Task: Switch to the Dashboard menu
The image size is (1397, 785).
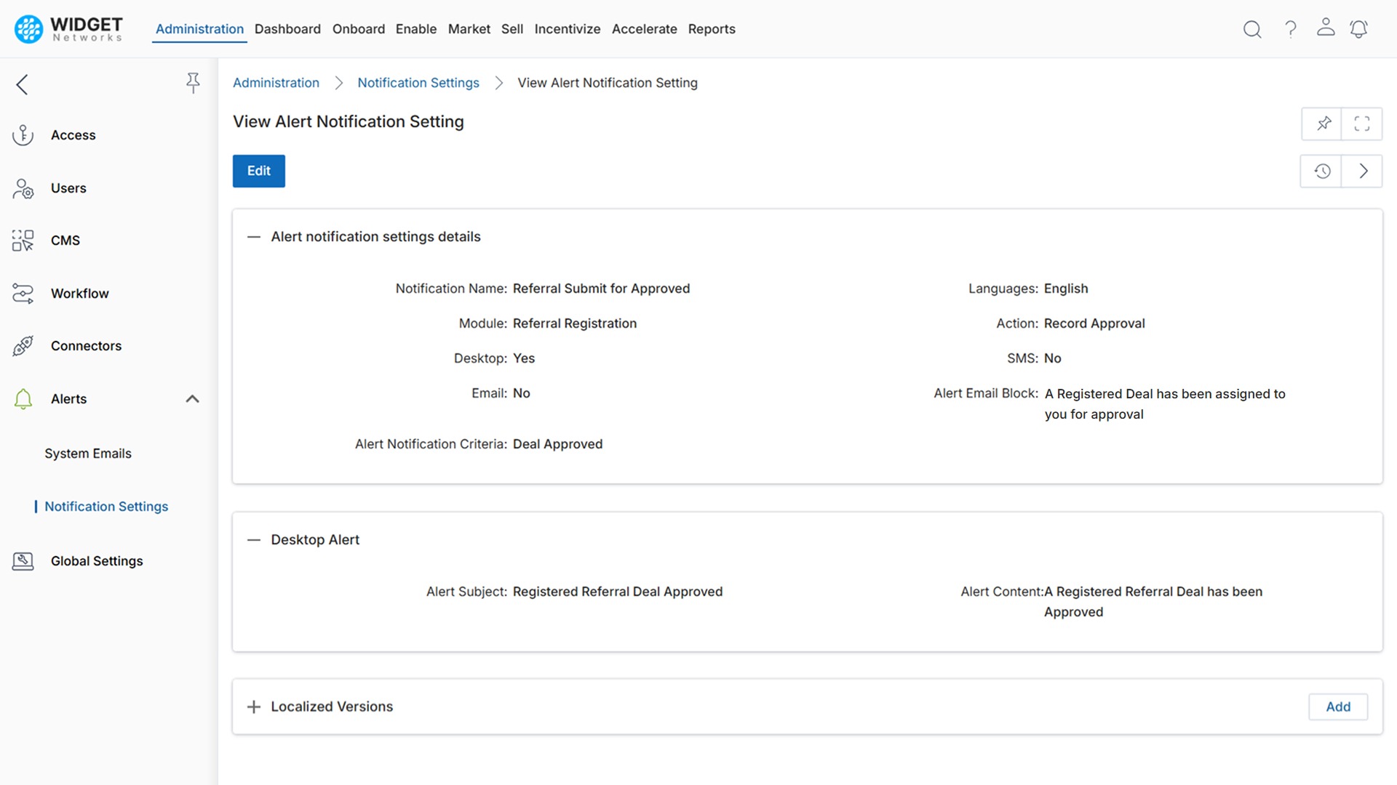Action: point(287,29)
